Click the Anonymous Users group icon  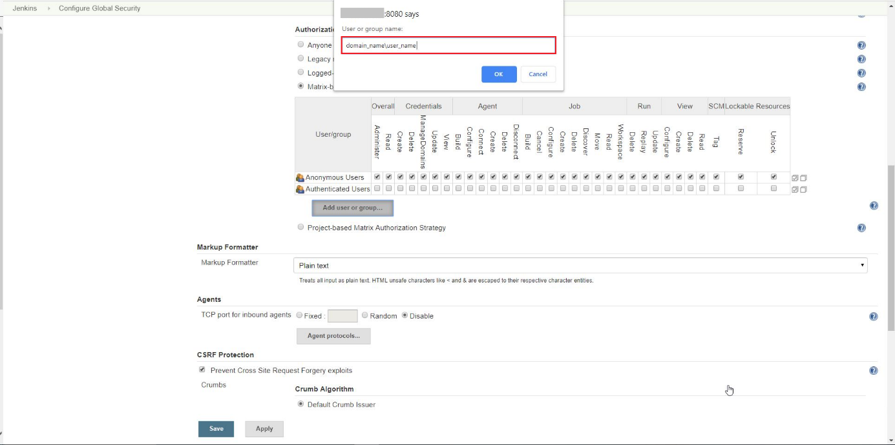(x=300, y=177)
